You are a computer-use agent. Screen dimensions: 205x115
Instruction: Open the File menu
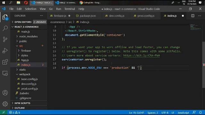click(11, 9)
